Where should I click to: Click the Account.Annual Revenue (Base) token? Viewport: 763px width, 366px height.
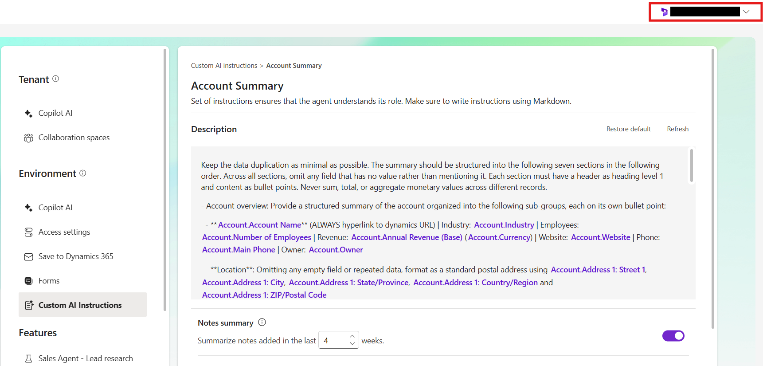click(407, 237)
